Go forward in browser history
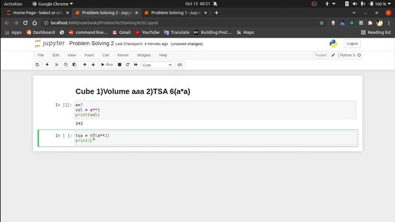 tap(16, 23)
